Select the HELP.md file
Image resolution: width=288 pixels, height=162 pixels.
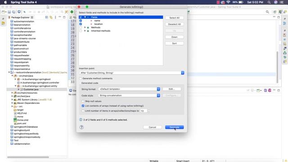pos(22,113)
